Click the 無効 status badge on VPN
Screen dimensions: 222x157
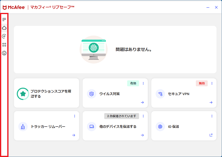pyautogui.click(x=202, y=83)
